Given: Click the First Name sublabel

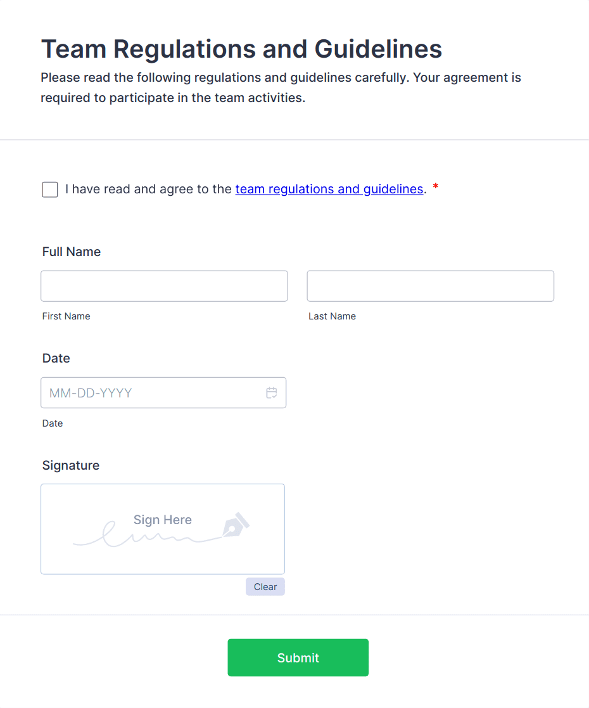Looking at the screenshot, I should (66, 316).
